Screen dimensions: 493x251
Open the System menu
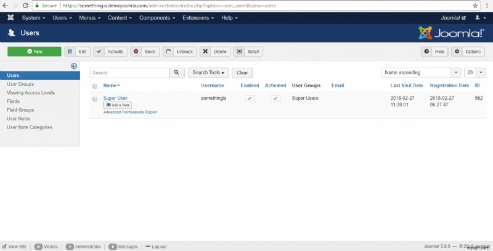point(33,18)
